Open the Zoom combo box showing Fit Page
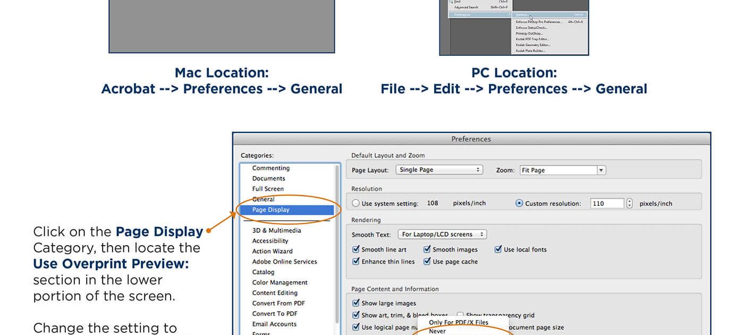This screenshot has width=744, height=335. tap(563, 170)
